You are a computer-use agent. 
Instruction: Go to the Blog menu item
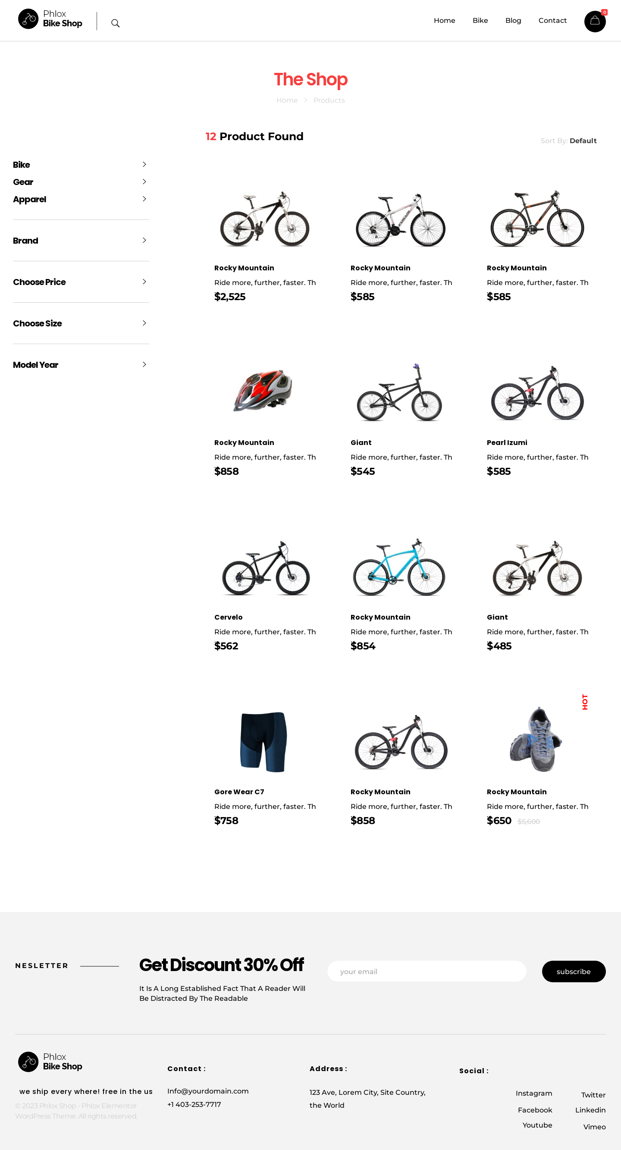[x=513, y=21]
